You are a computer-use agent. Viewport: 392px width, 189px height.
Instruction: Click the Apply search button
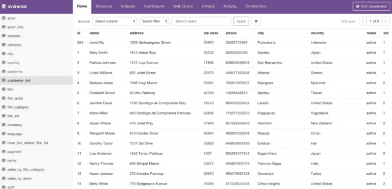241,21
